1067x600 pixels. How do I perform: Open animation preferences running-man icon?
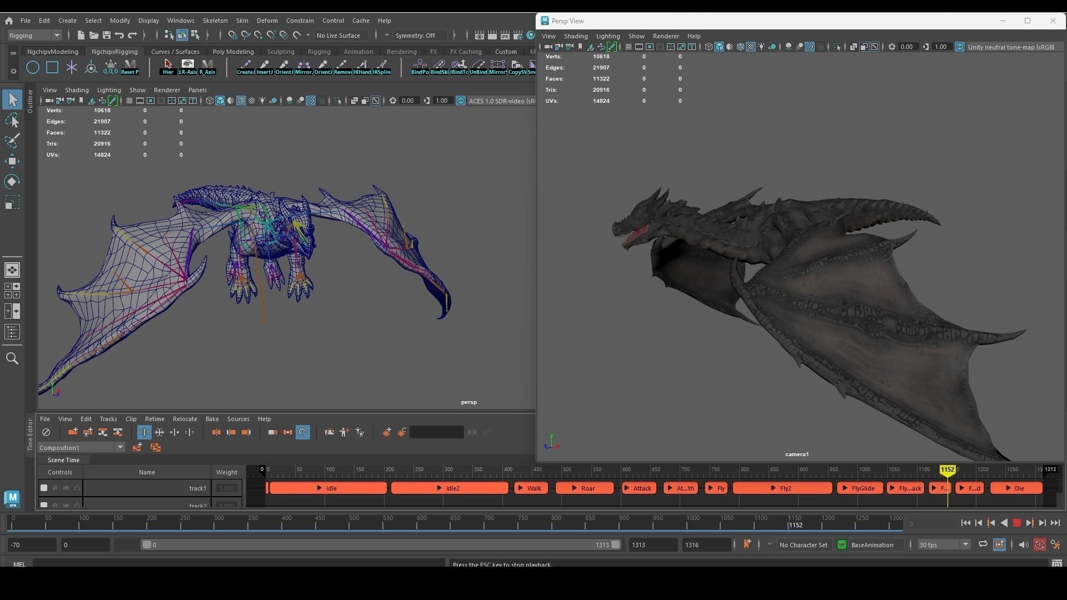click(x=1055, y=544)
